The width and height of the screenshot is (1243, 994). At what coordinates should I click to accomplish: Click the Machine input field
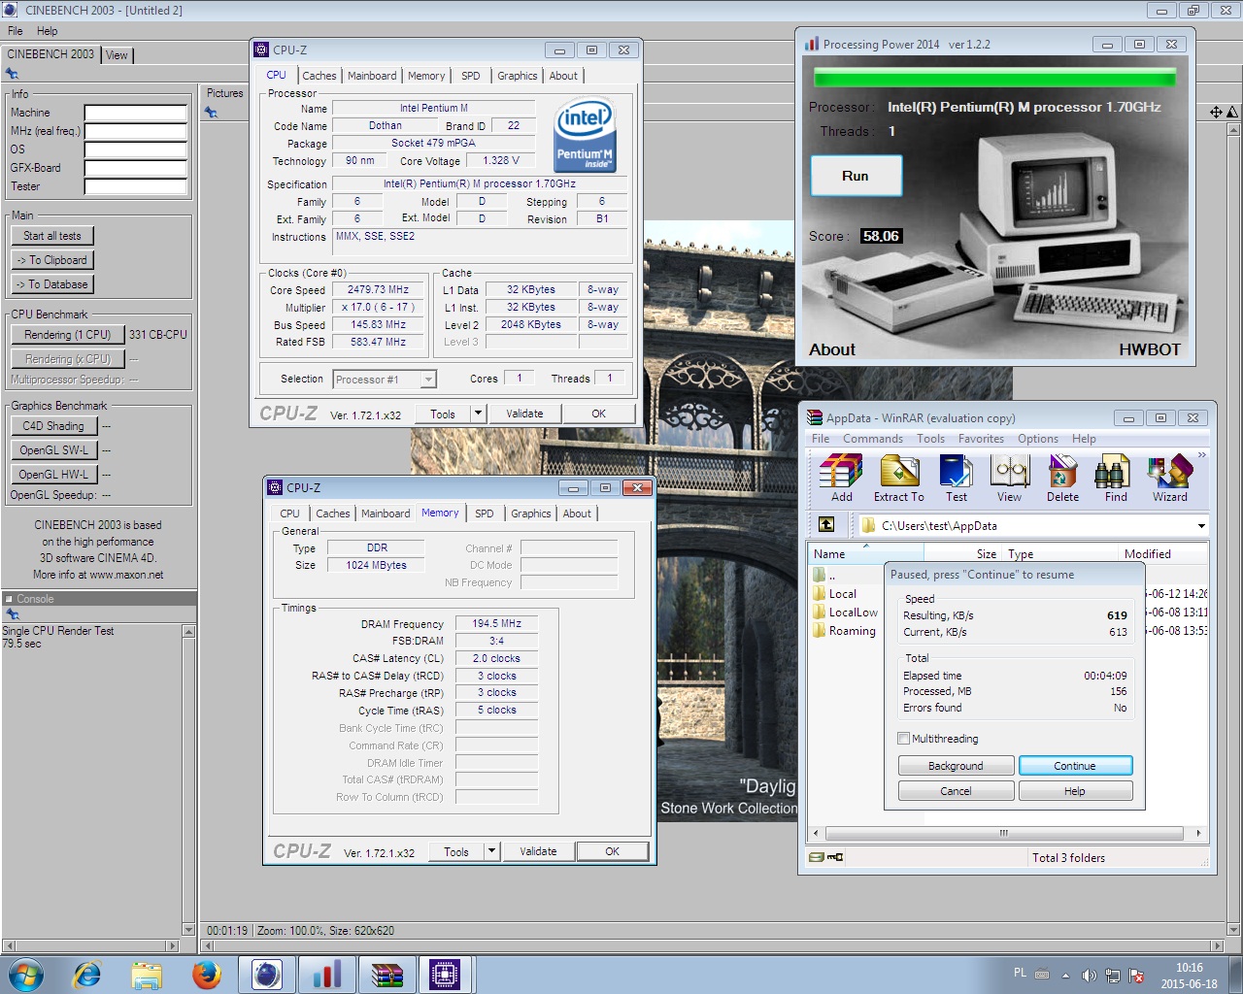135,113
